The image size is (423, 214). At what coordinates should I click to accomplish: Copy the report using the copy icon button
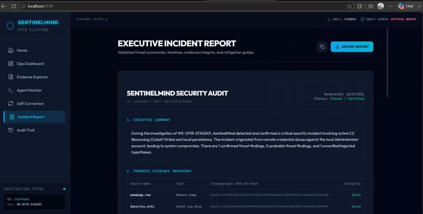(322, 47)
